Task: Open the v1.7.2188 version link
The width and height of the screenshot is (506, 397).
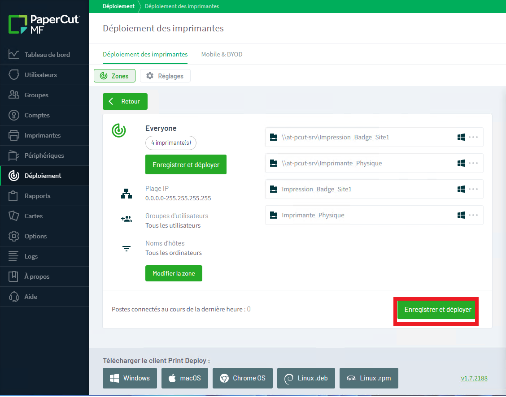Action: point(474,378)
